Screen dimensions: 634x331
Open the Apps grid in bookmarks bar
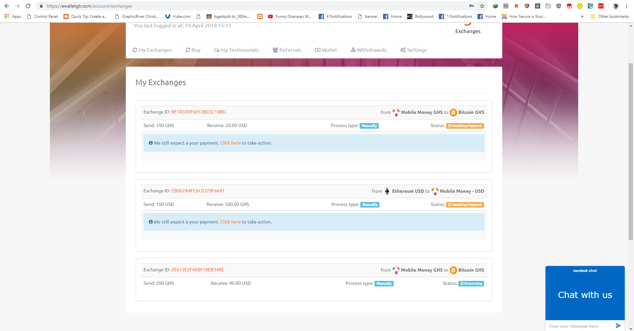click(13, 17)
